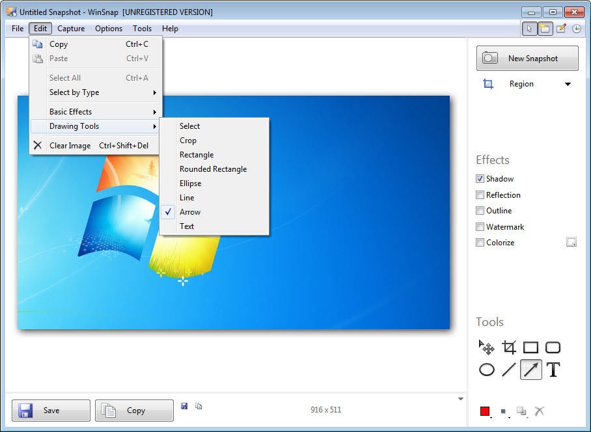Screen dimensions: 591x432
Task: Click the New Snapshot button
Action: [527, 59]
